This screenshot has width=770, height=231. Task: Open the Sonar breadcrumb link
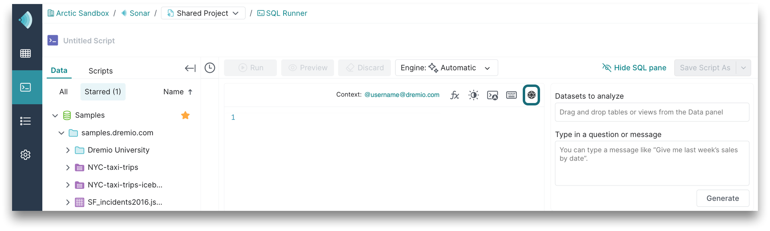pos(135,13)
